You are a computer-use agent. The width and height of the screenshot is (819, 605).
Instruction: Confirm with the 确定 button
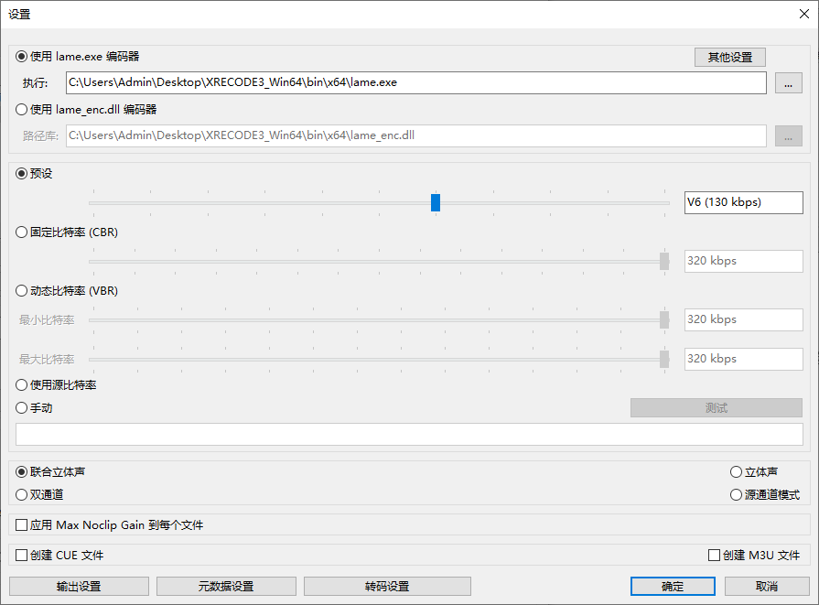pyautogui.click(x=673, y=586)
